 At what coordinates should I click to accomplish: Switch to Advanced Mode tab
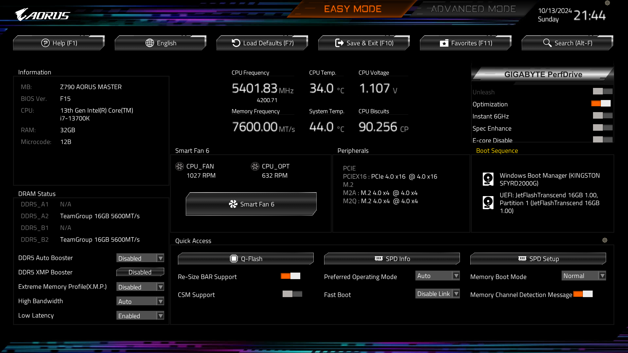coord(473,9)
